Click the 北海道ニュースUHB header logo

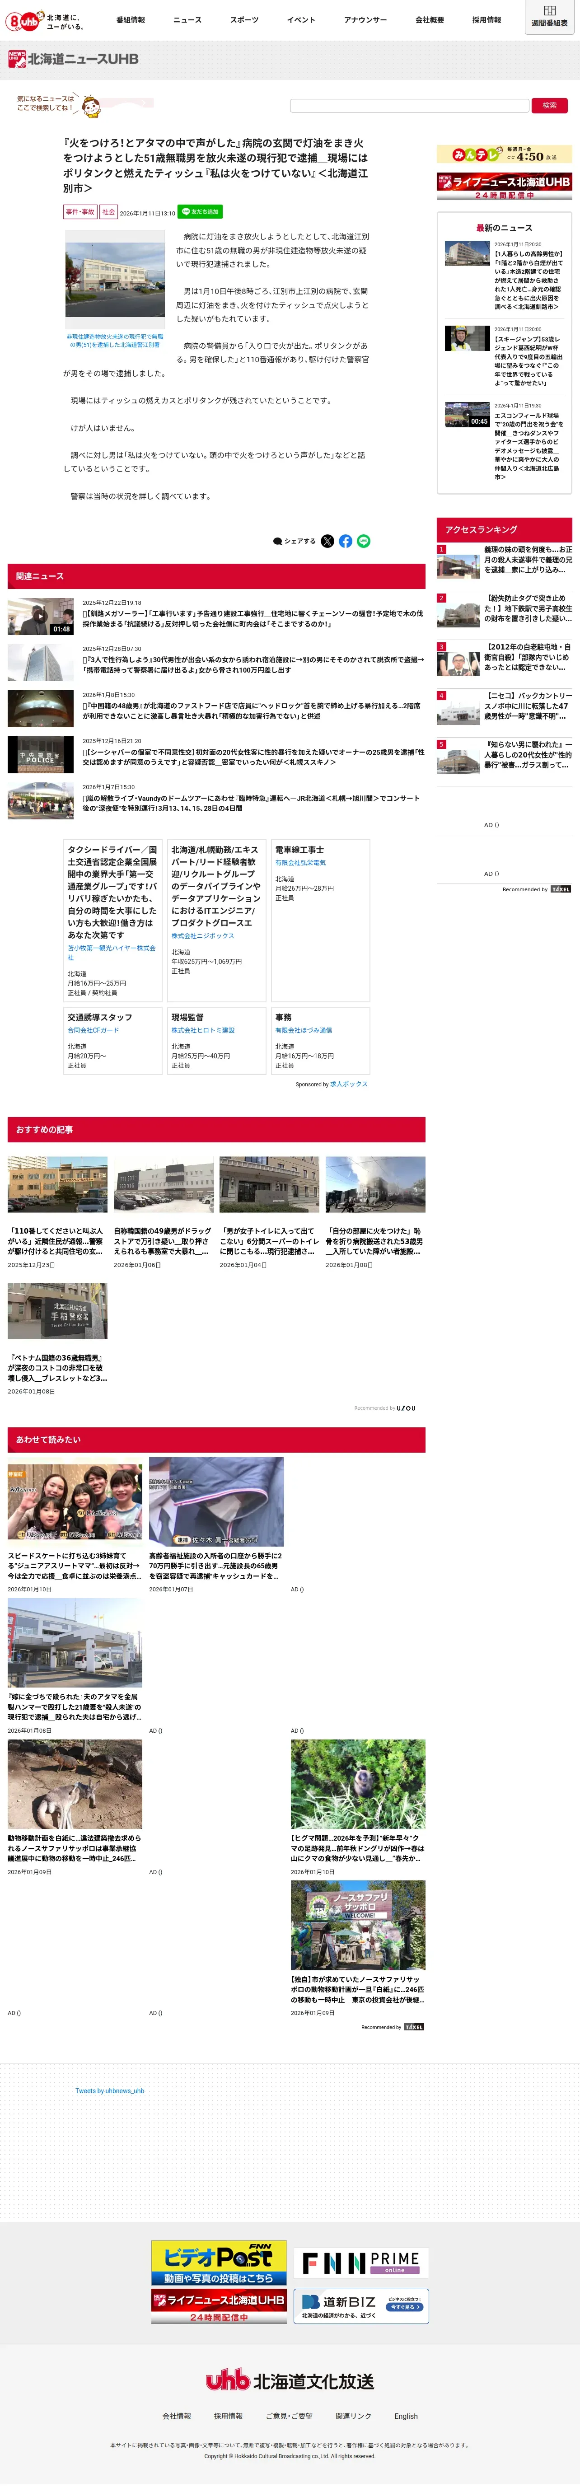(74, 59)
